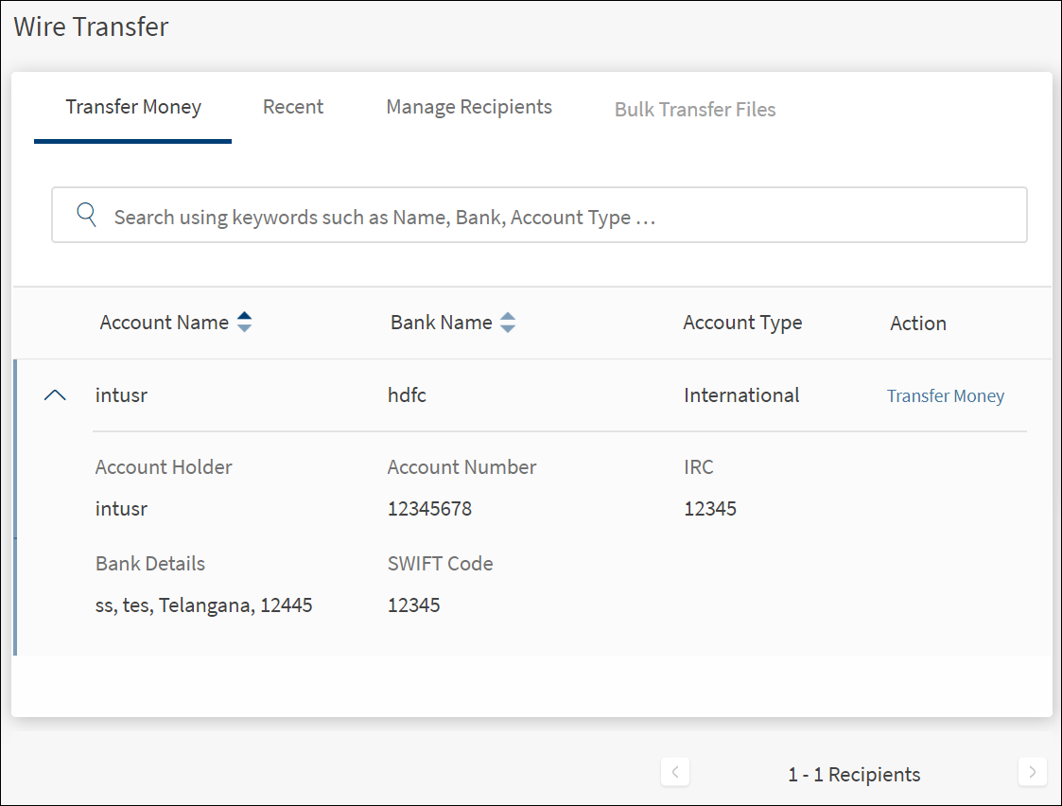Open the Manage Recipients tab

pos(469,107)
